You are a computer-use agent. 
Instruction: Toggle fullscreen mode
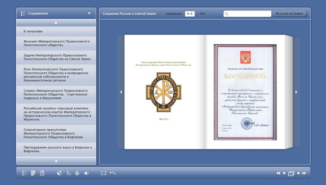pyautogui.click(x=103, y=173)
